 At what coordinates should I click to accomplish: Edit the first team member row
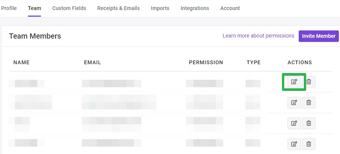(294, 82)
